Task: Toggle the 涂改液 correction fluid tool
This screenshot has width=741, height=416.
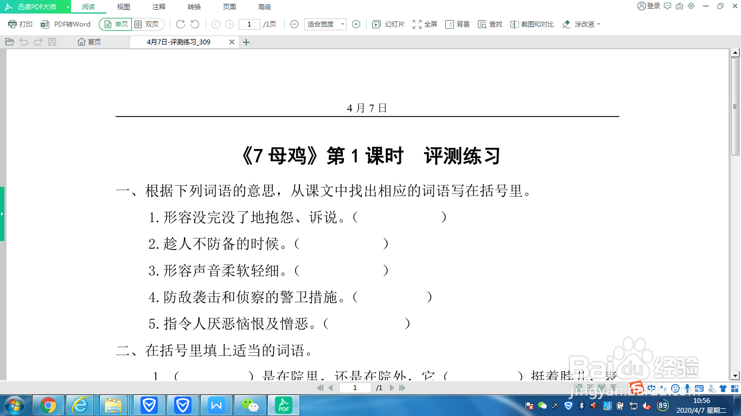Action: point(576,24)
